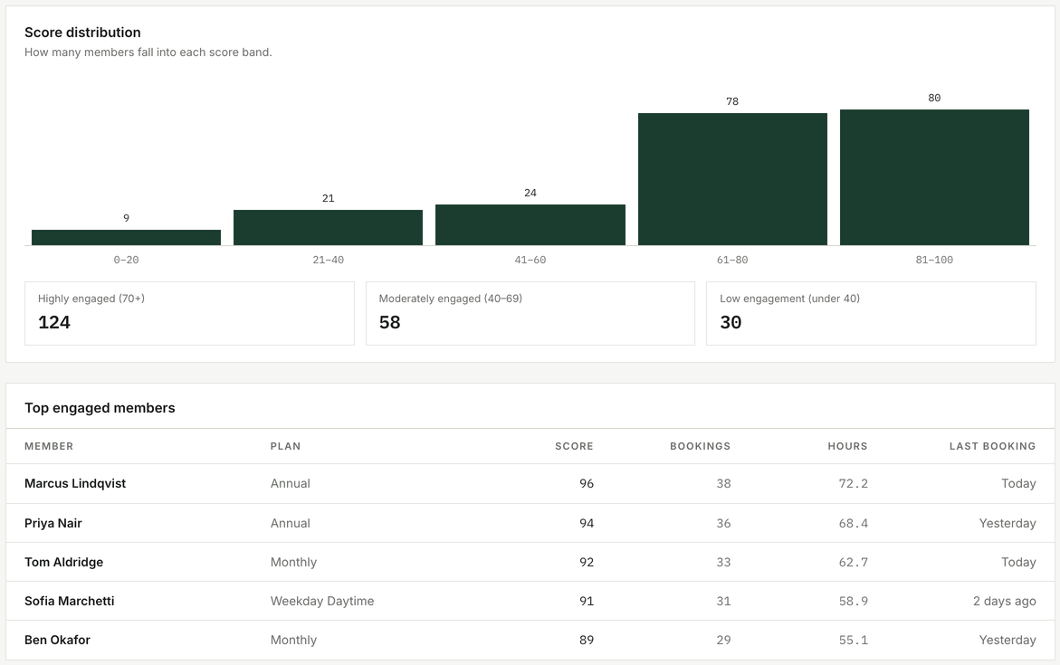Click bookings value 31
This screenshot has height=665, width=1060.
723,601
